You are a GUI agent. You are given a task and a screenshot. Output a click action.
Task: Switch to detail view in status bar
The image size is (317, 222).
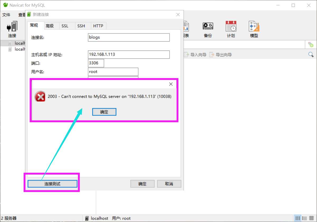pyautogui.click(x=304, y=218)
